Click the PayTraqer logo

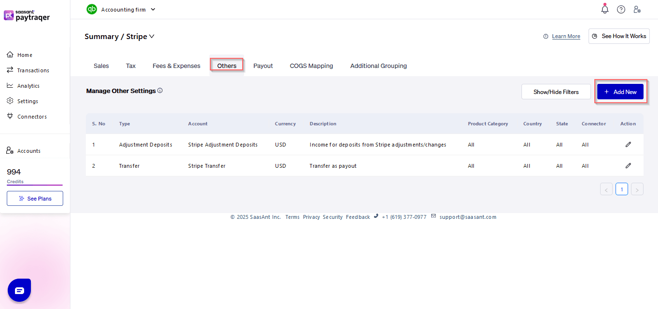27,15
